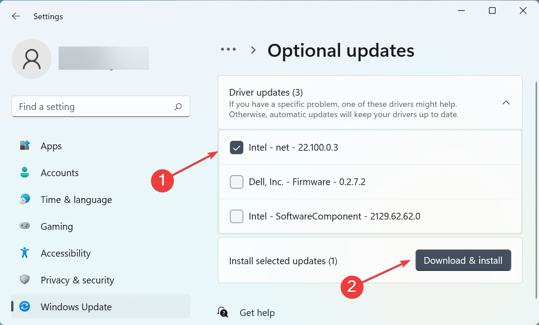Enable the Intel SoftwareComponent driver checkbox

coord(237,216)
